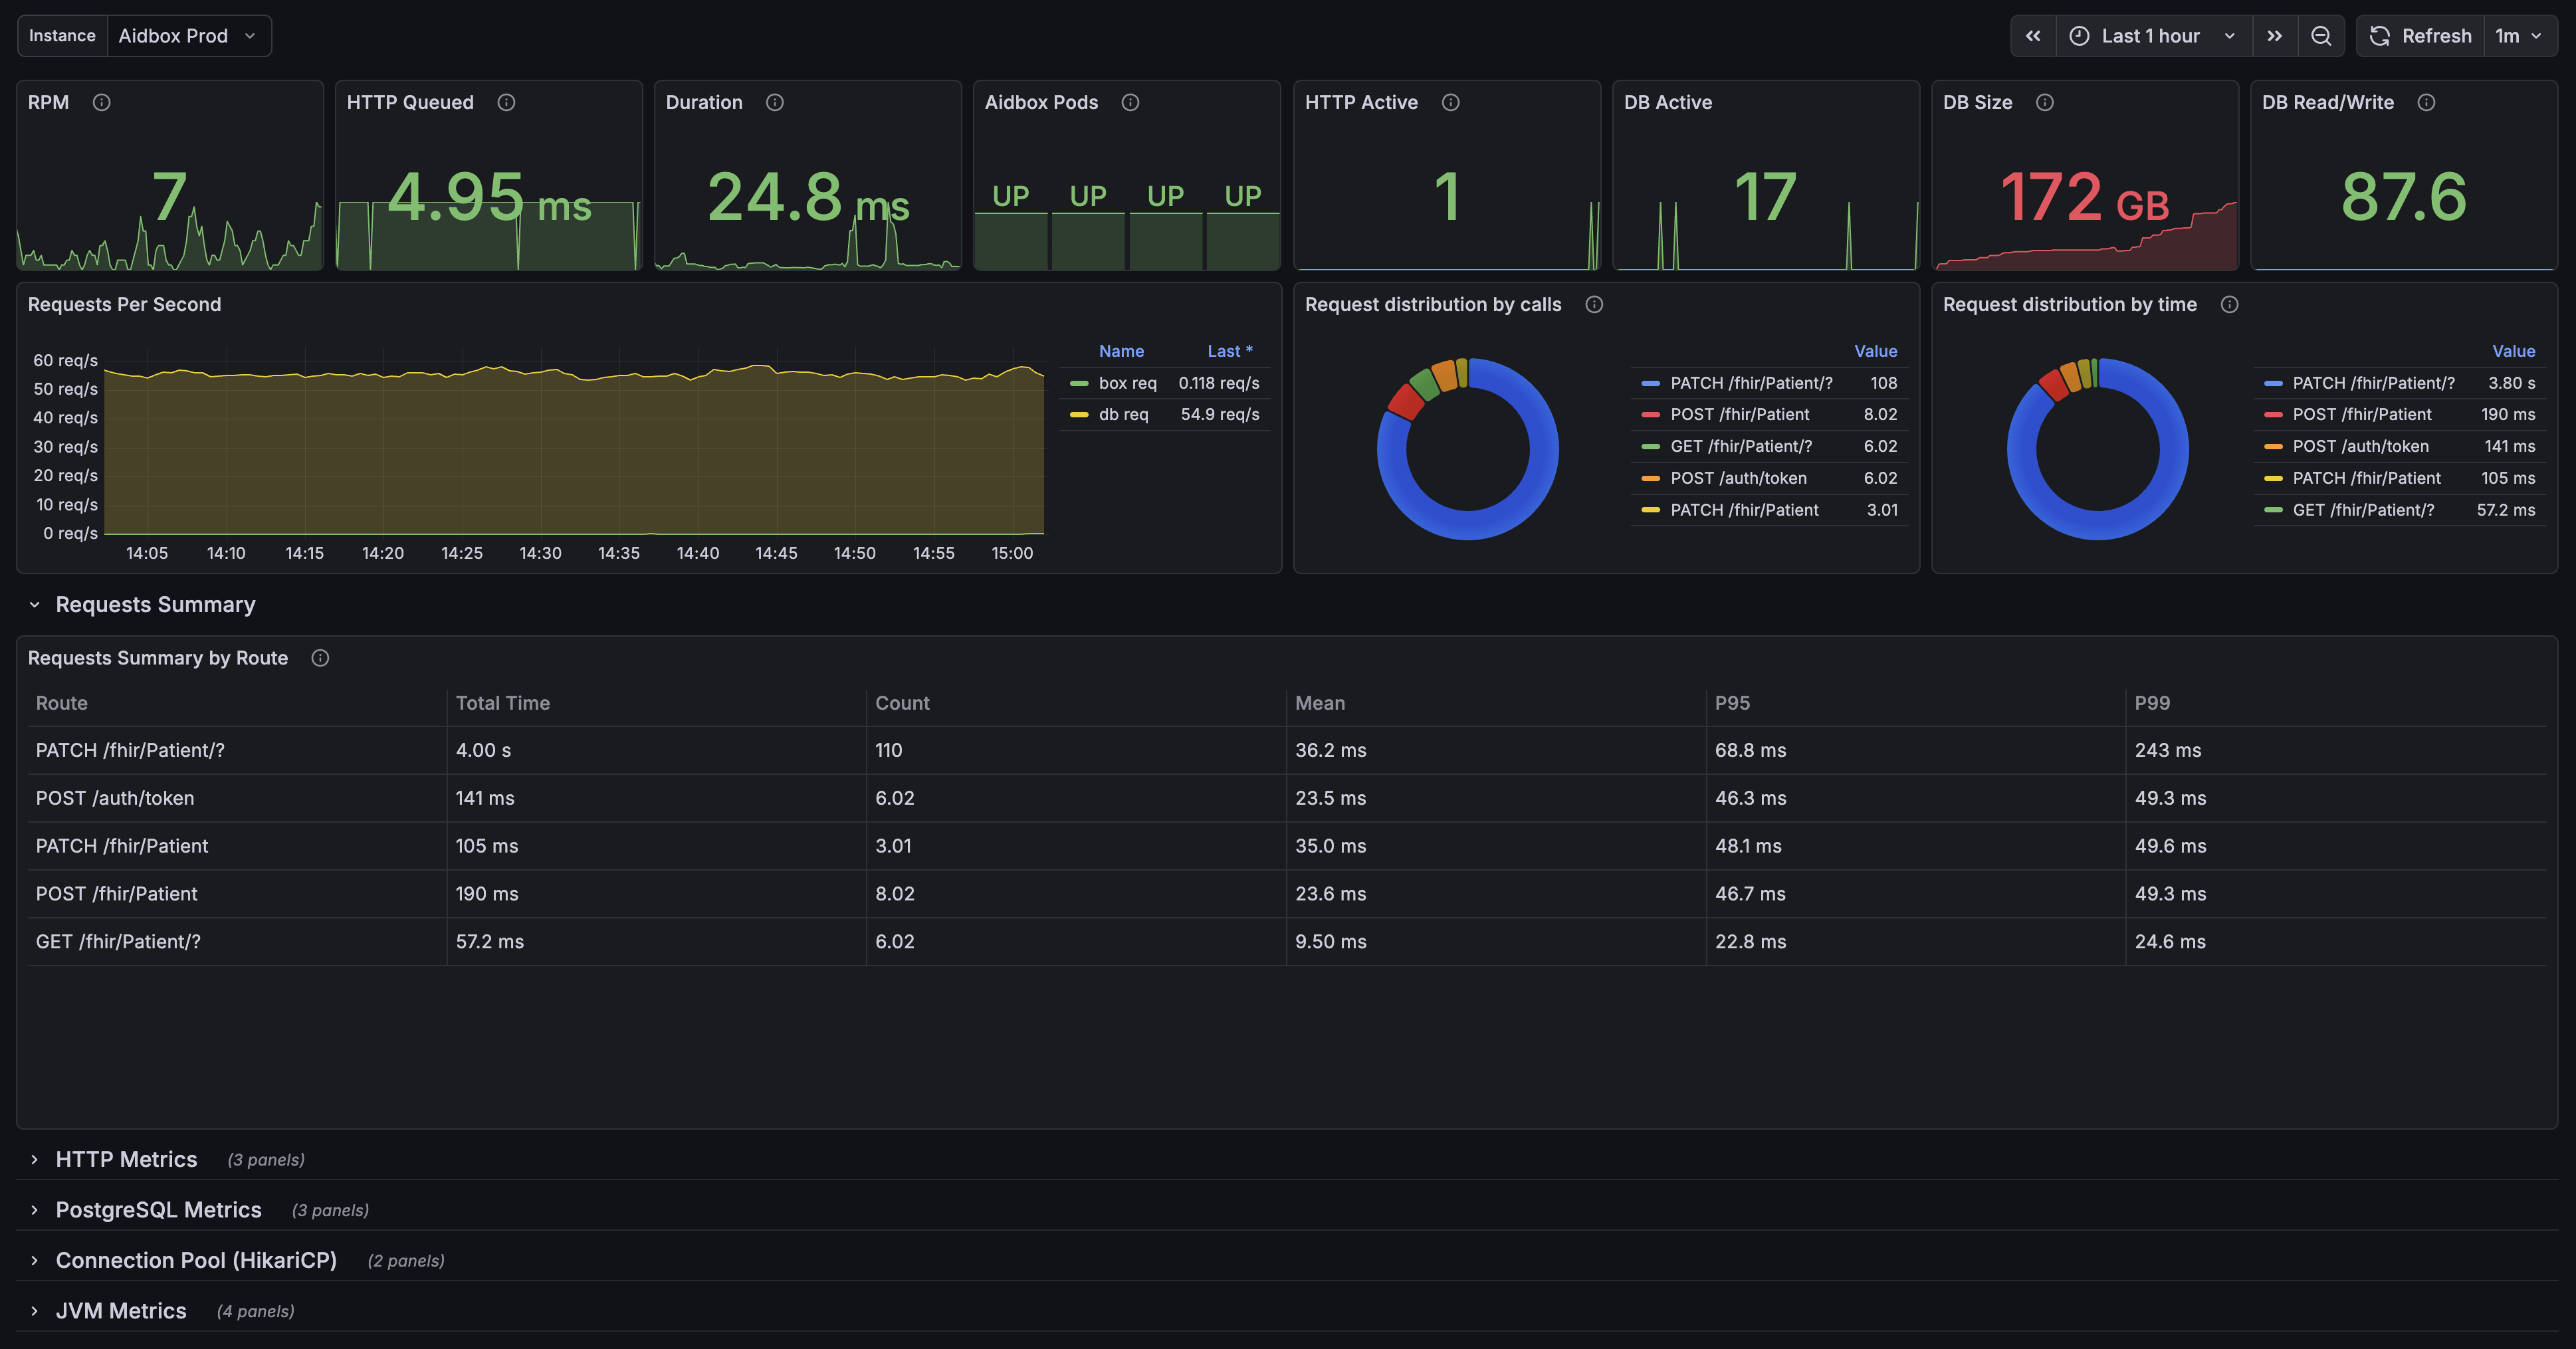The width and height of the screenshot is (2576, 1349).
Task: Sort table by Total Time column
Action: click(502, 703)
